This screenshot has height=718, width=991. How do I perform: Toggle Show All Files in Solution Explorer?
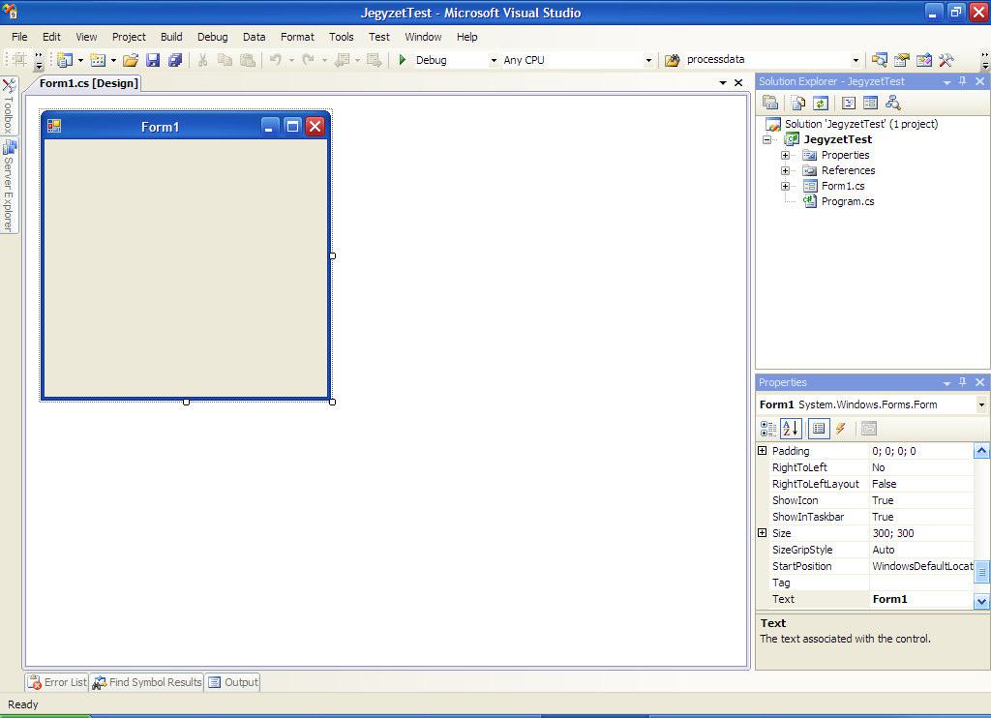coord(798,103)
